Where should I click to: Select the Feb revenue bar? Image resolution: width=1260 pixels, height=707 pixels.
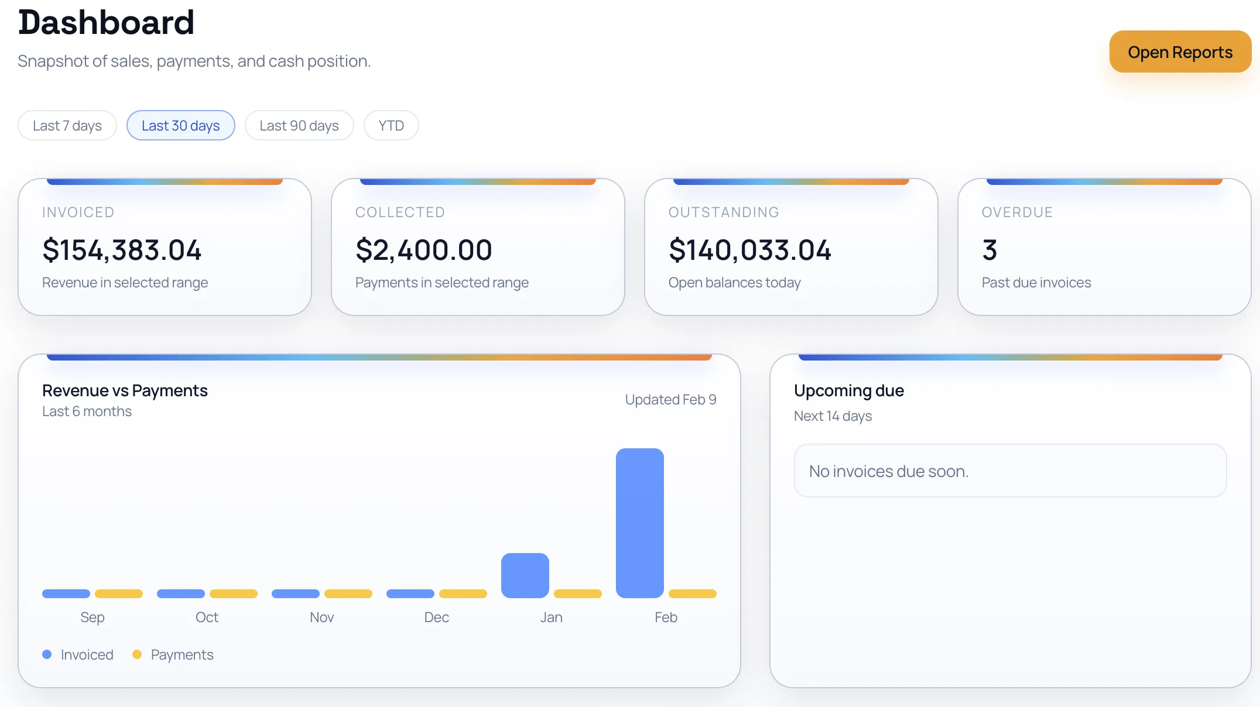tap(639, 524)
